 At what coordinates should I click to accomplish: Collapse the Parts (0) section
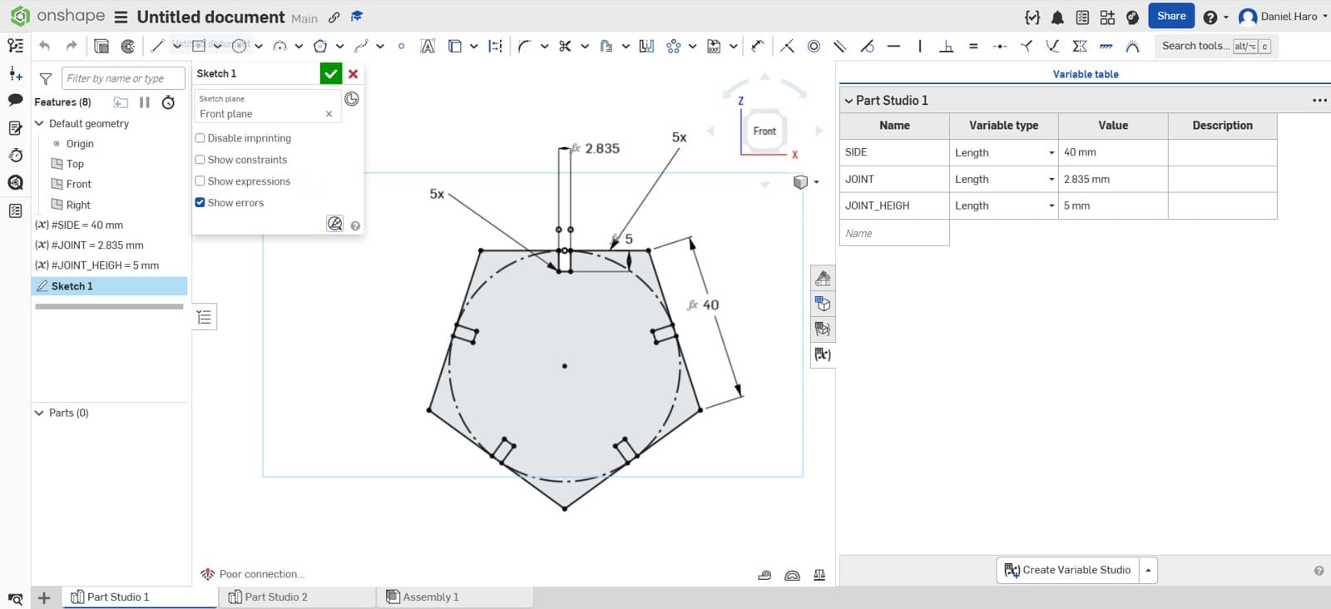tap(39, 413)
